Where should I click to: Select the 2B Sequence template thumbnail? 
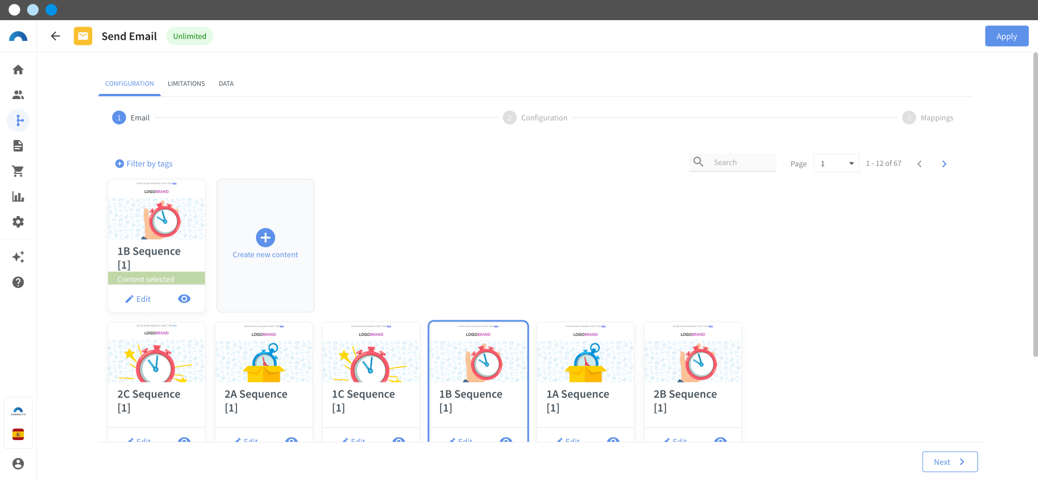(693, 353)
